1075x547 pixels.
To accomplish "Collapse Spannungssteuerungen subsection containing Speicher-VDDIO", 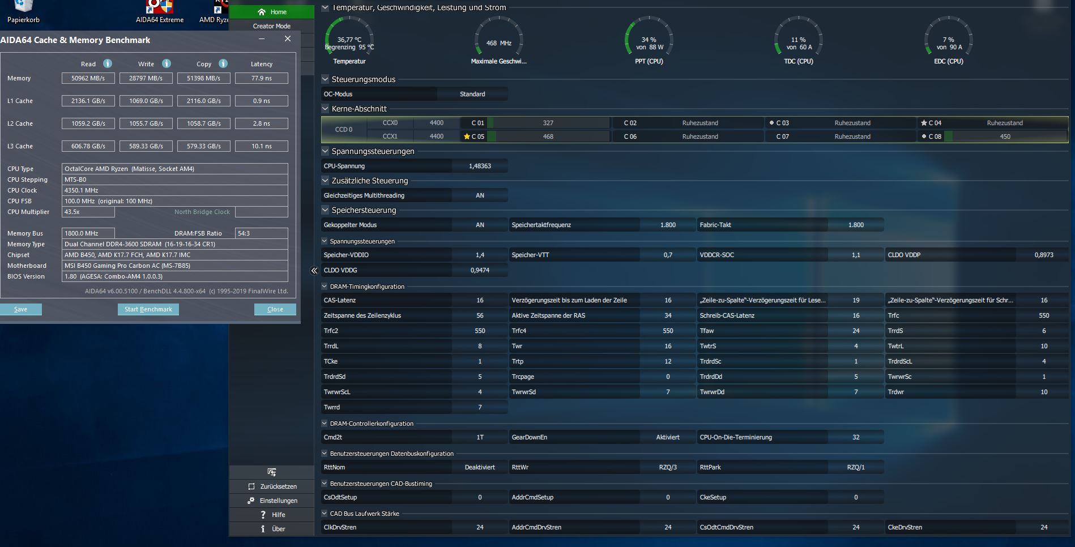I will [325, 241].
